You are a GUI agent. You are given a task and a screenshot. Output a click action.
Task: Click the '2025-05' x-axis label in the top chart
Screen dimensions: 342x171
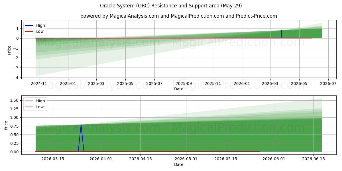click(125, 84)
